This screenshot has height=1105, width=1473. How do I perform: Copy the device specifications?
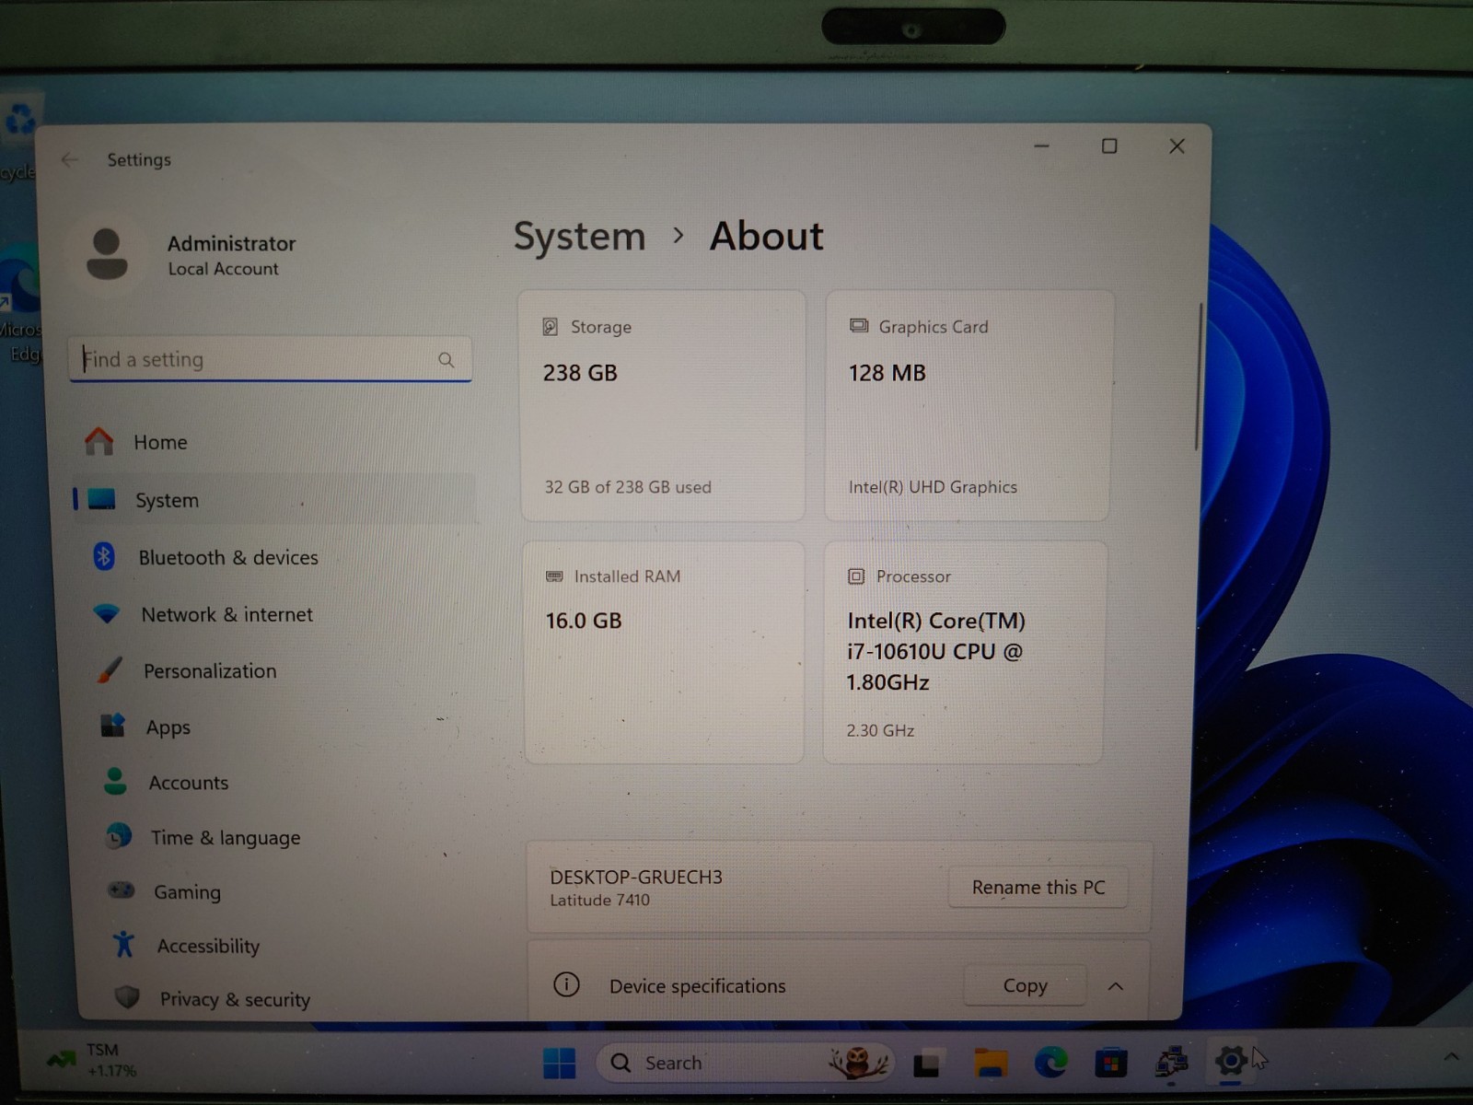[x=1026, y=986]
